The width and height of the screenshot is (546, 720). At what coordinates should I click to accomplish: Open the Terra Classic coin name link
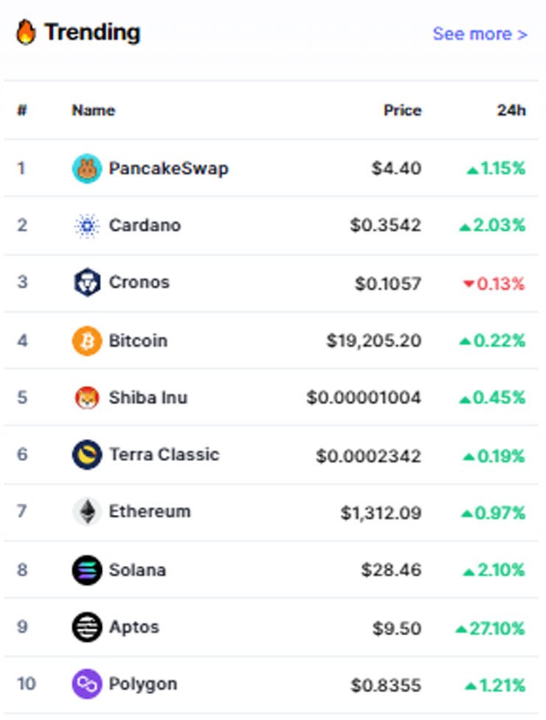pos(165,454)
